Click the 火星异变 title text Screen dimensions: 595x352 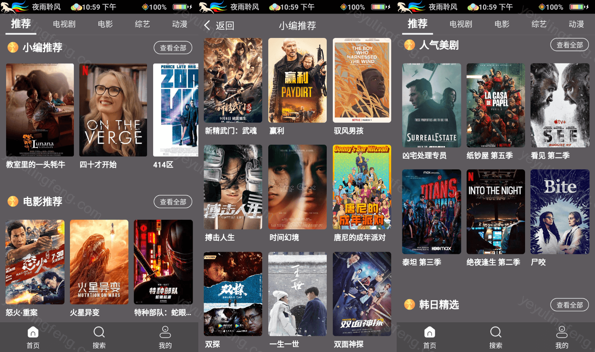coord(85,313)
